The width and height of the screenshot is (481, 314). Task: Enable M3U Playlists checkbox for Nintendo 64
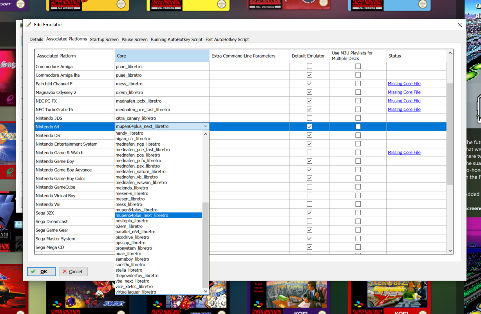click(x=358, y=126)
